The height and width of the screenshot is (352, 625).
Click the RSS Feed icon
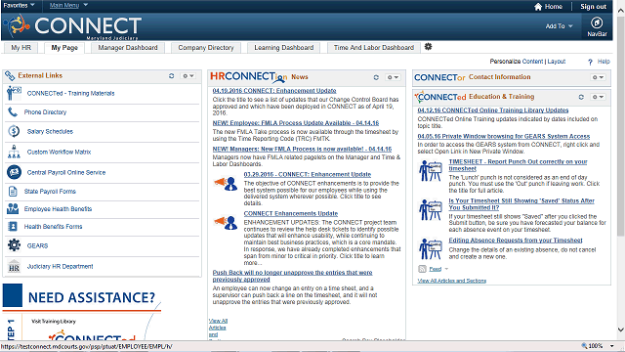pos(422,269)
